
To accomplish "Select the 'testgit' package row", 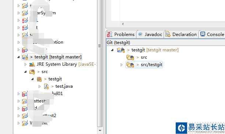I will coord(49,79).
